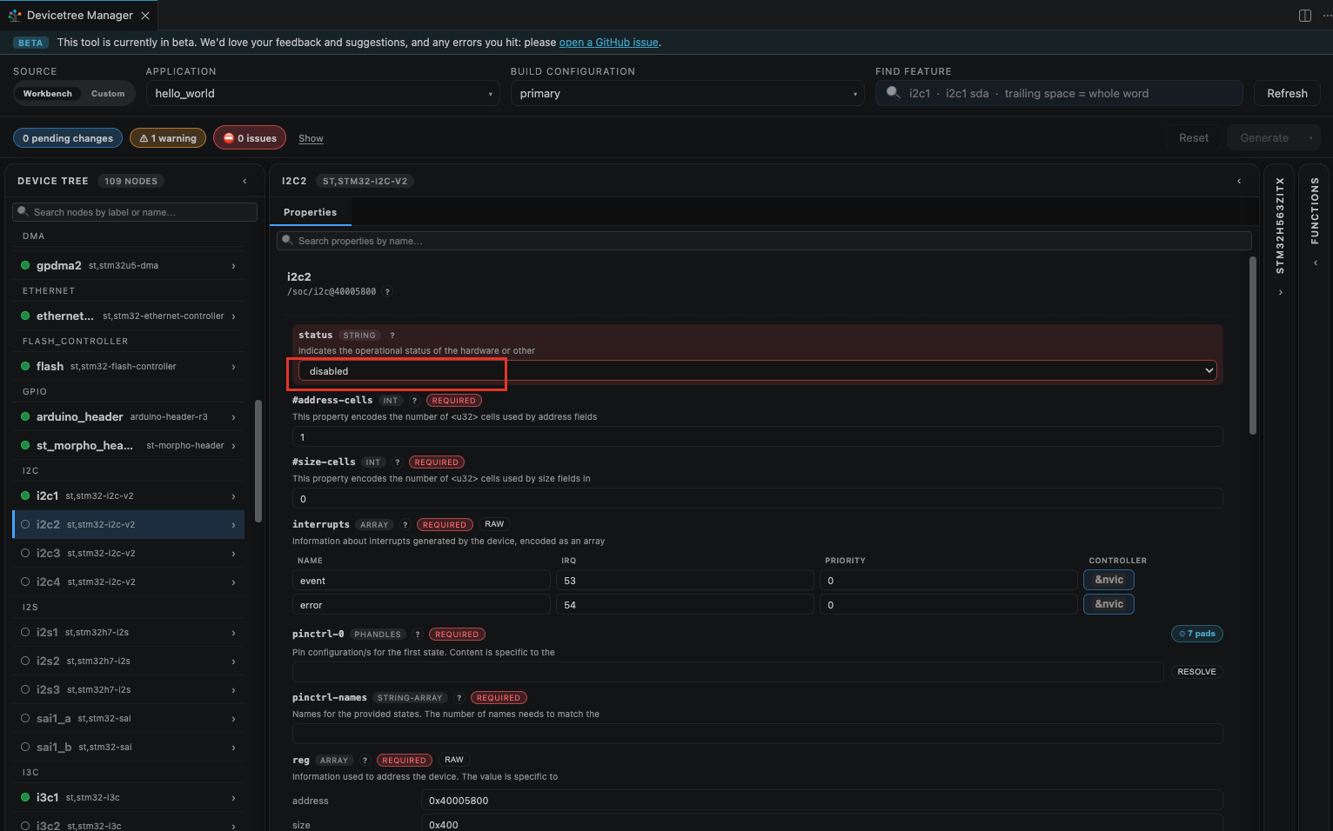Click help icon next to pinctrl-names
This screenshot has width=1333, height=831.
coord(459,698)
